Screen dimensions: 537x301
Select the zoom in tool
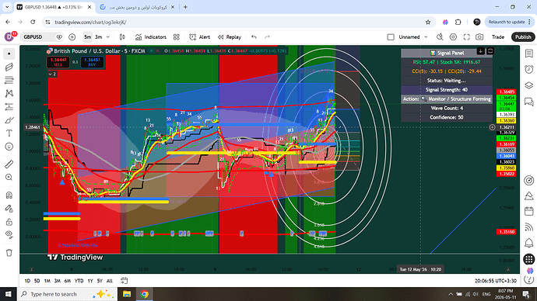point(9,178)
